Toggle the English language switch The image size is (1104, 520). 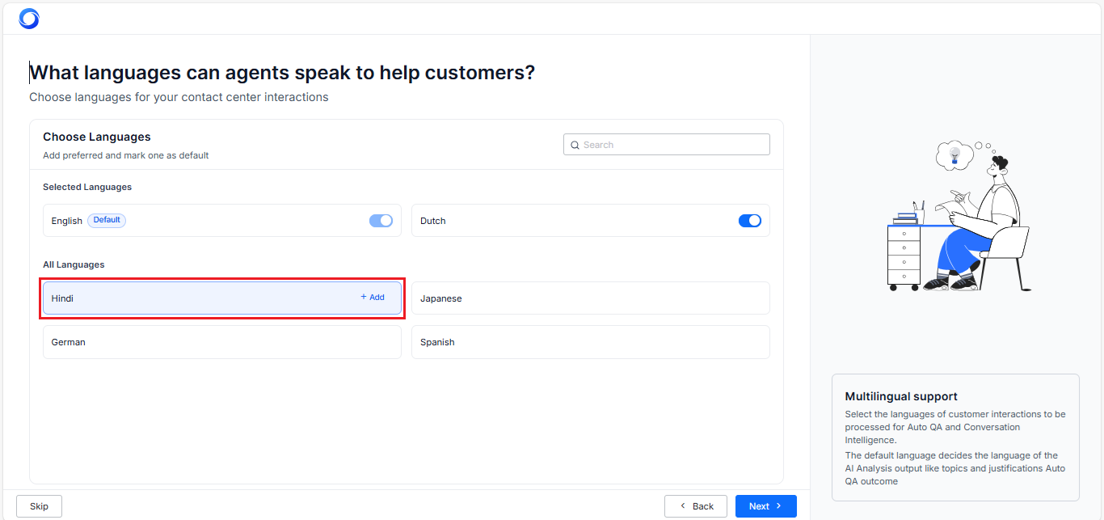(381, 221)
